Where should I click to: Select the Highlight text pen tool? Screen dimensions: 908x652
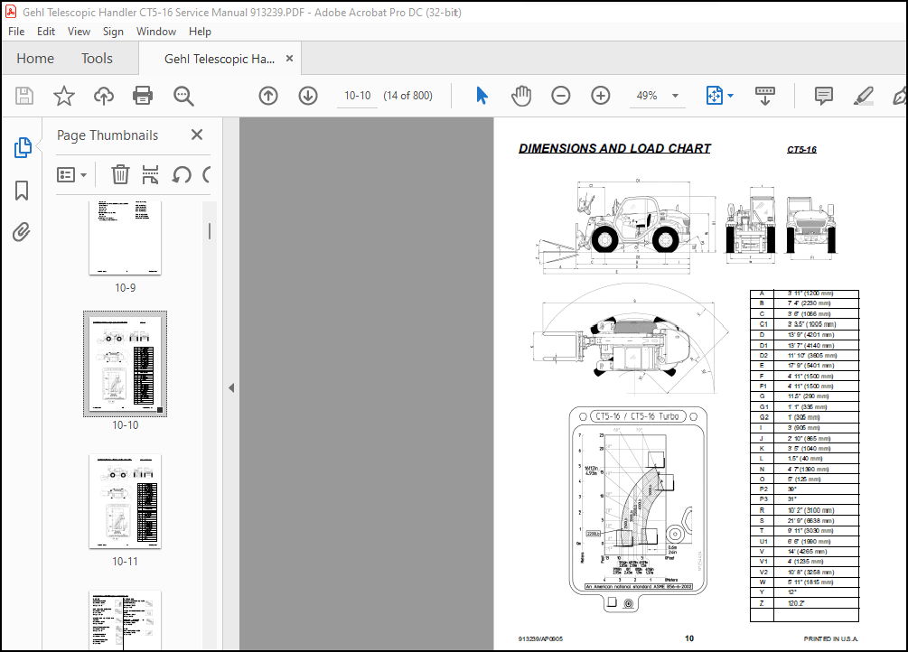point(864,96)
